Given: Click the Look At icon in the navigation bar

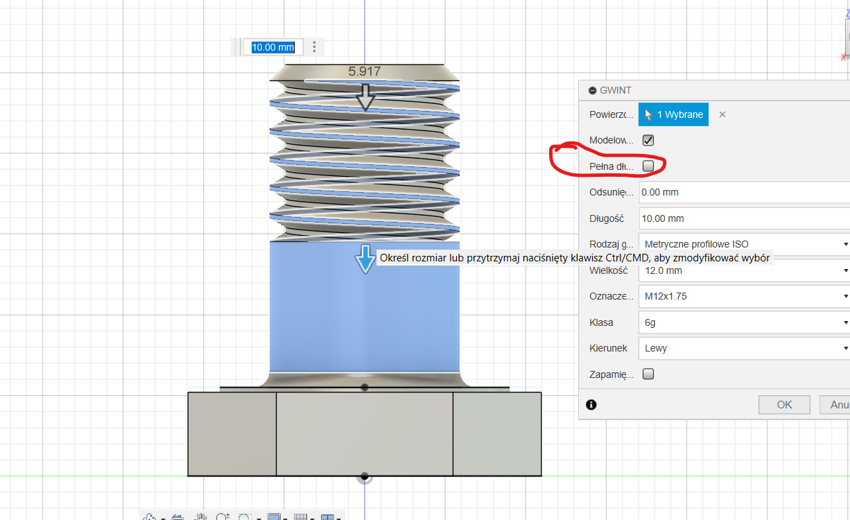Looking at the screenshot, I should pyautogui.click(x=177, y=517).
